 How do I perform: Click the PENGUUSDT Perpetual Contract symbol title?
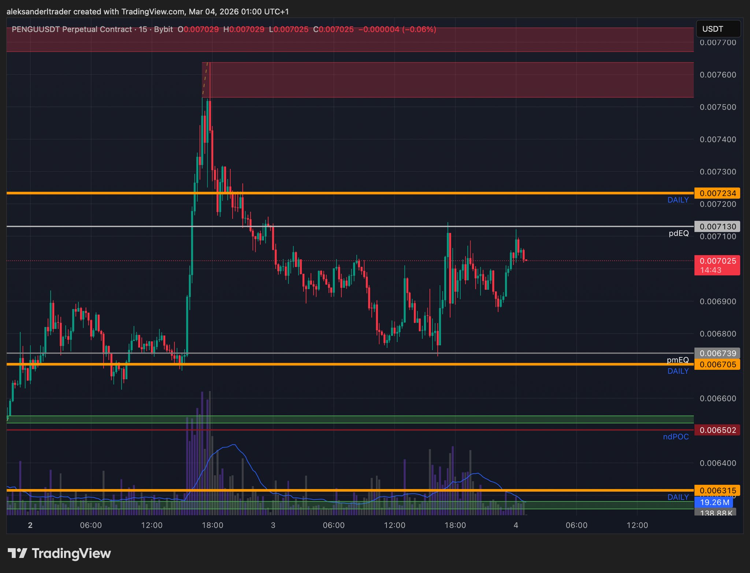coord(71,29)
